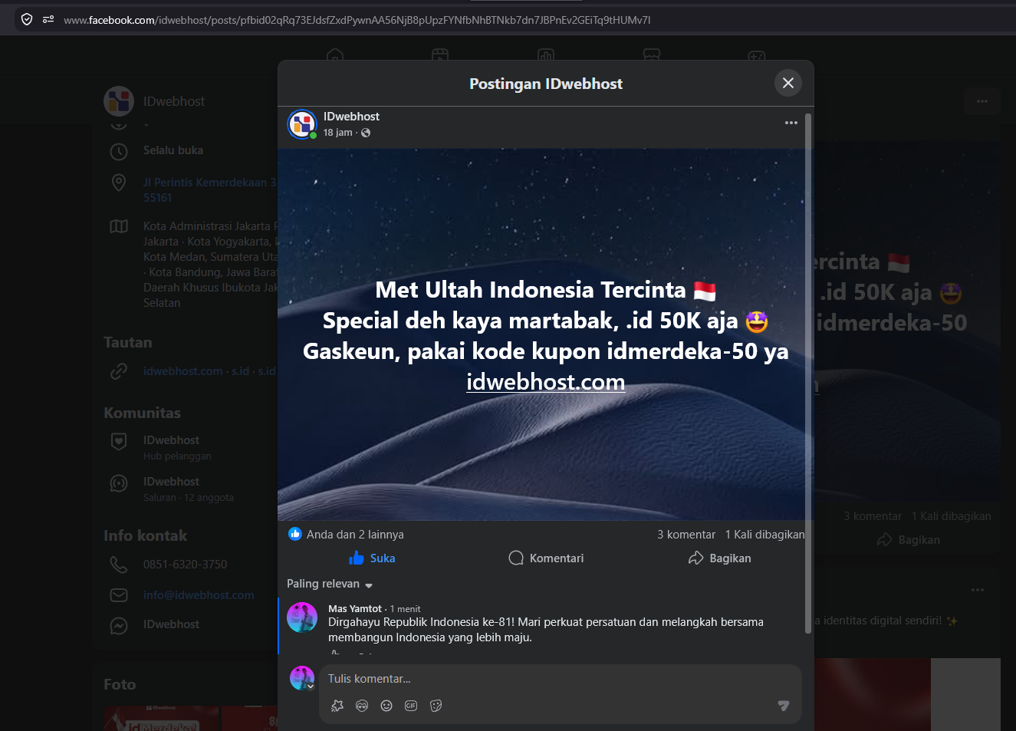Viewport: 1016px width, 731px height.
Task: Open the video tab icon in the top navigation
Action: click(x=440, y=55)
